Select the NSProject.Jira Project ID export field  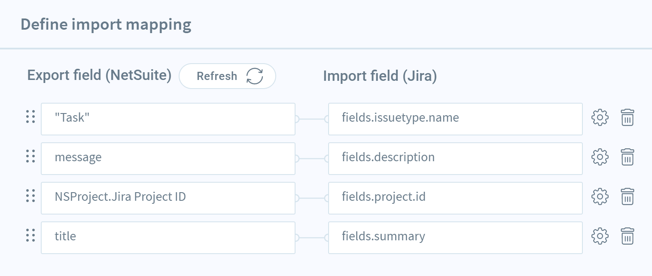[168, 198]
